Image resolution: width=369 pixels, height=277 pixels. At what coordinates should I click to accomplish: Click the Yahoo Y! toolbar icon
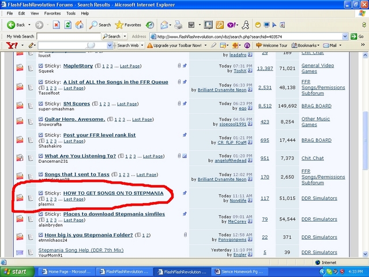click(231, 25)
